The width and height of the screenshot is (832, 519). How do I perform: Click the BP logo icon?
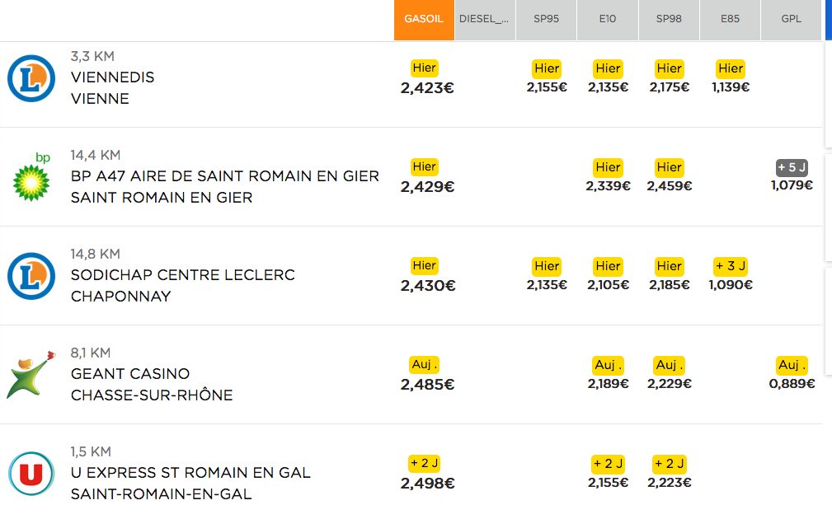point(32,177)
